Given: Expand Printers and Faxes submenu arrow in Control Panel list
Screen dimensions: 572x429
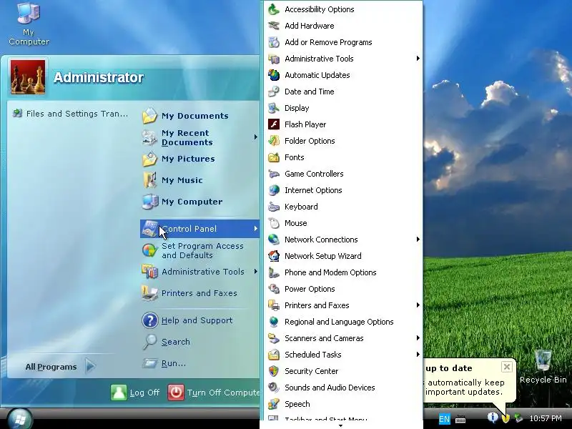Looking at the screenshot, I should pos(418,305).
